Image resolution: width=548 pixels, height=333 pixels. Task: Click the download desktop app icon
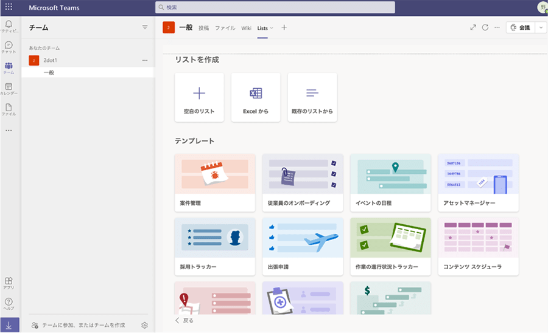point(9,325)
